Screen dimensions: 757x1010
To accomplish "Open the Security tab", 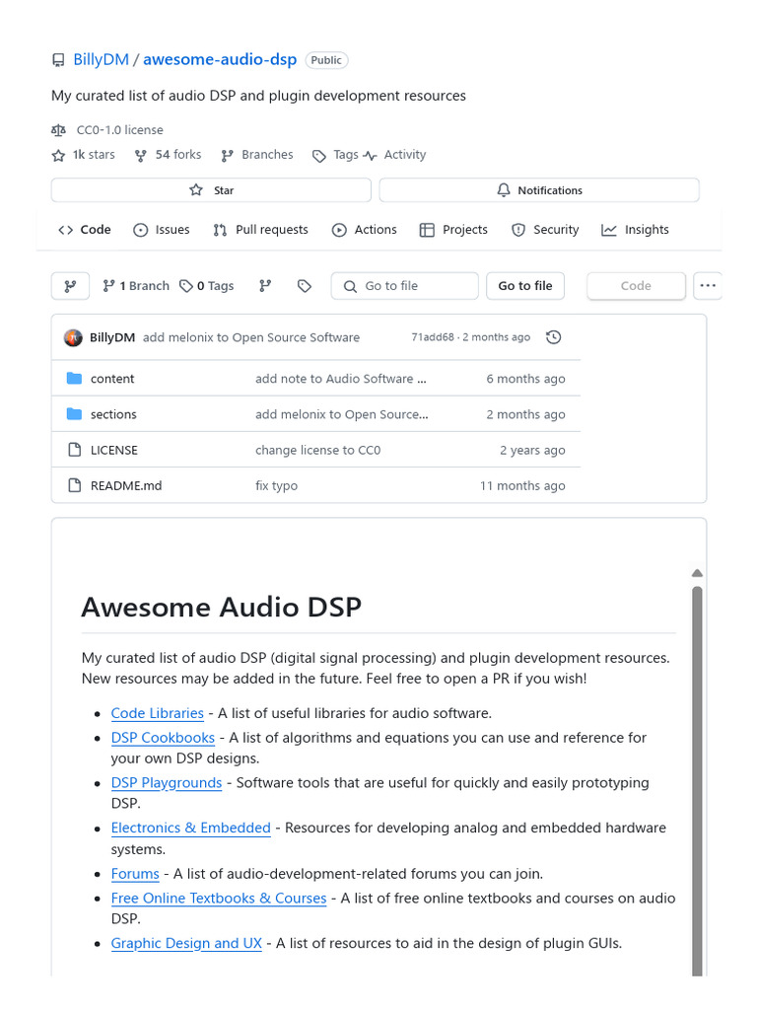I will click(x=545, y=230).
